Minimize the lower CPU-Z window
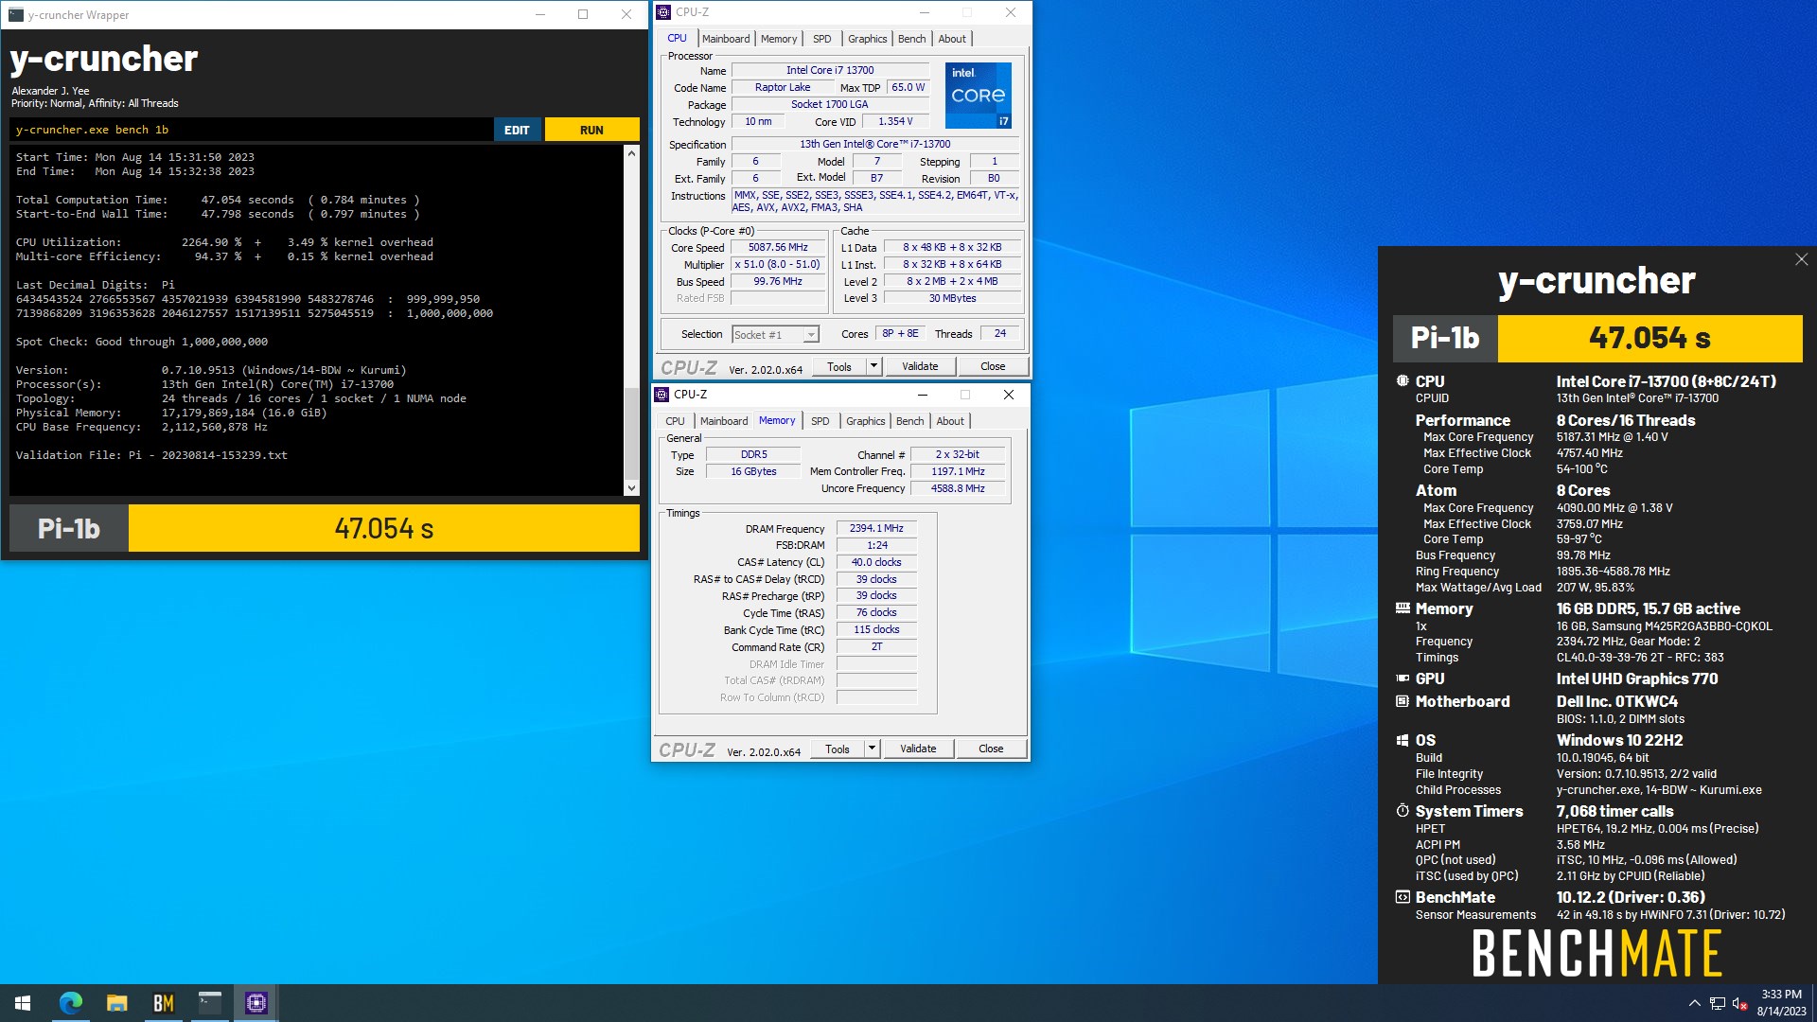1817x1022 pixels. coord(922,395)
